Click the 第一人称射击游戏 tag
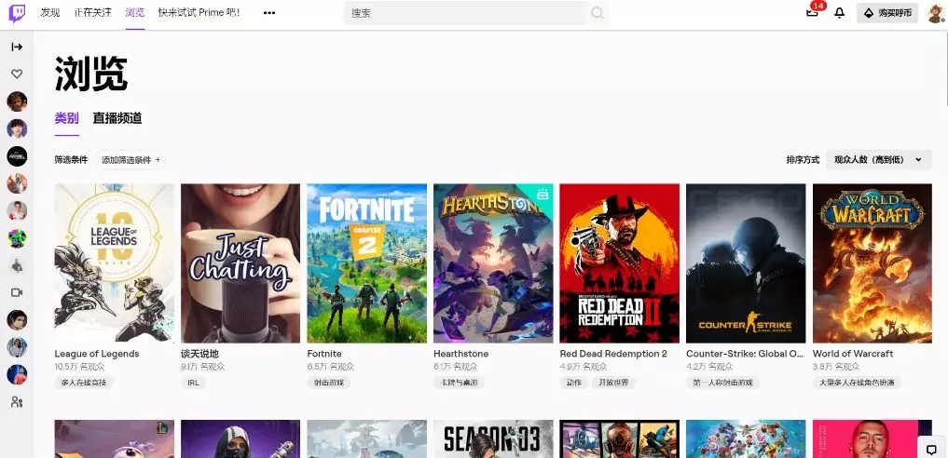 (722, 383)
